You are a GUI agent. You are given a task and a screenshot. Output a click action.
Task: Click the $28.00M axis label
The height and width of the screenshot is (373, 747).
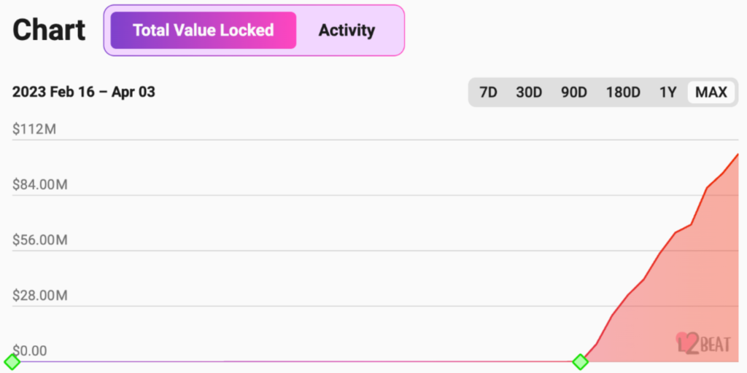[40, 296]
